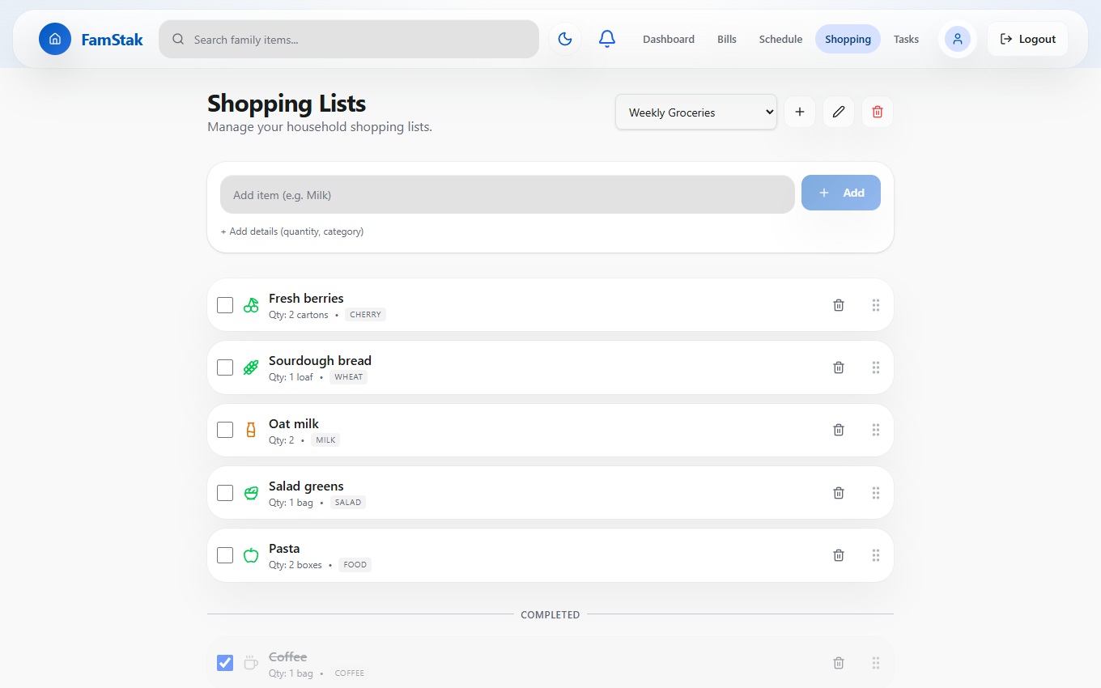Click the strikethrough Coffee item name
Image resolution: width=1101 pixels, height=688 pixels.
pyautogui.click(x=287, y=657)
